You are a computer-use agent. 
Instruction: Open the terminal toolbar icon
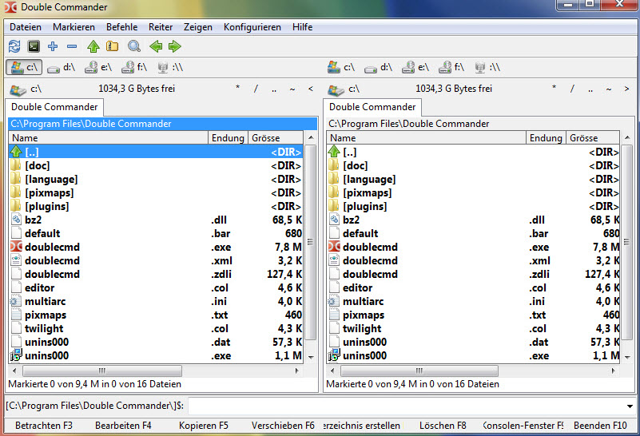pos(34,46)
